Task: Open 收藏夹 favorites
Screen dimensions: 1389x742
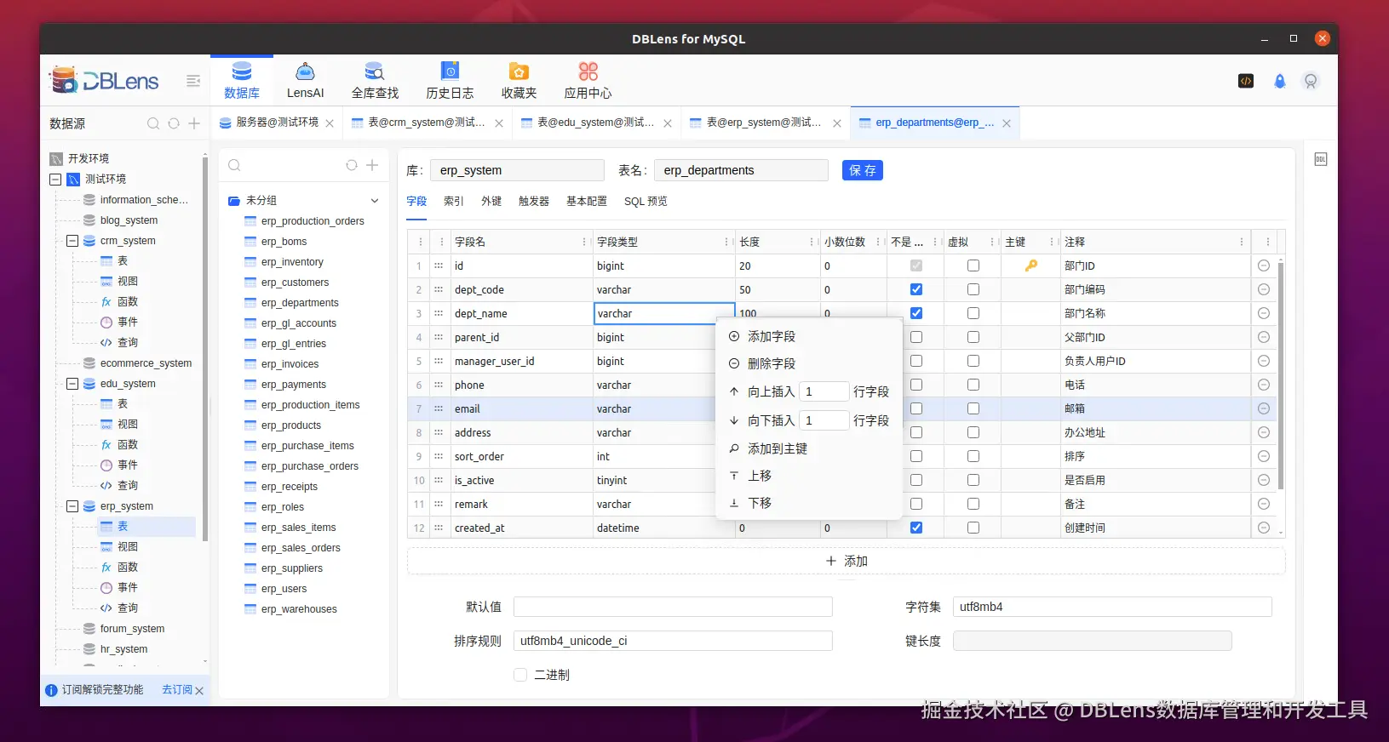Action: click(519, 81)
